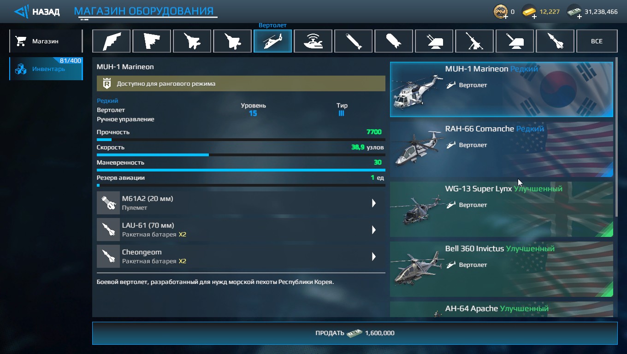Screen dimensions: 627x354
Task: Add more dollars via cash icon
Action: (574, 12)
